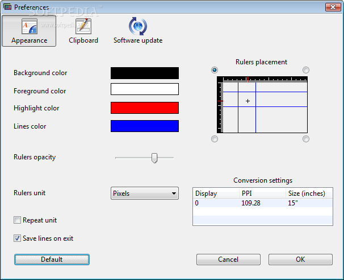Click the Rulers opacity slider handle
This screenshot has height=280, width=344.
coord(154,158)
